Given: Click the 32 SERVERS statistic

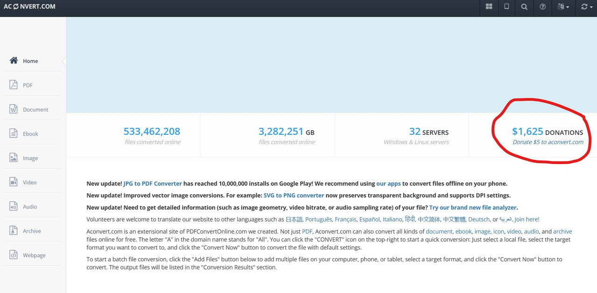Looking at the screenshot, I should coord(428,132).
